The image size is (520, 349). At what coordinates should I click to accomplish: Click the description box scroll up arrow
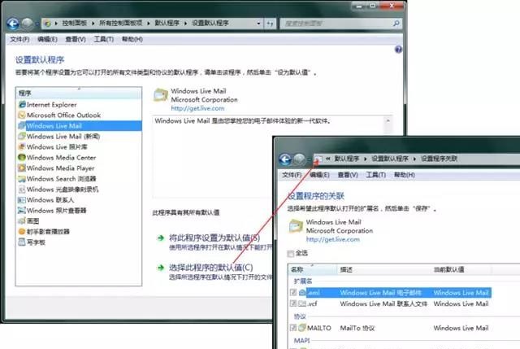(388, 121)
